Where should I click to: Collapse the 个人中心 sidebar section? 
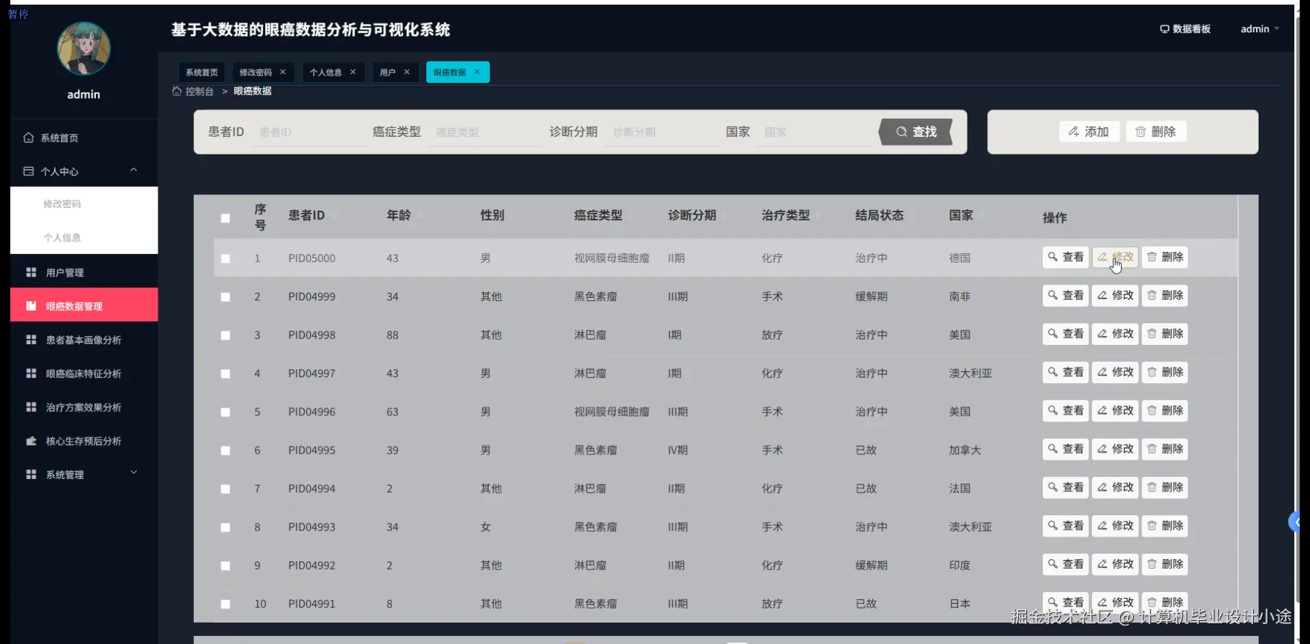coord(134,170)
